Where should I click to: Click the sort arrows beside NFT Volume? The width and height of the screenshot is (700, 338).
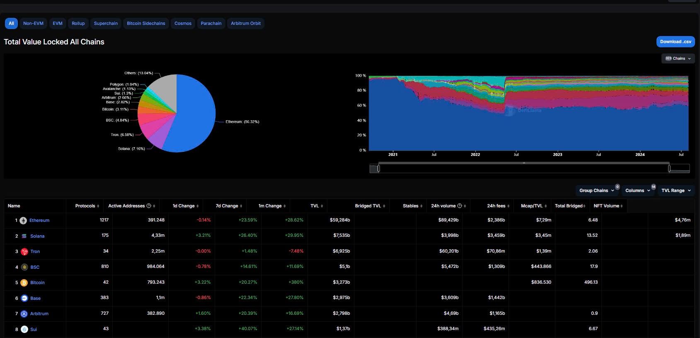click(x=622, y=206)
